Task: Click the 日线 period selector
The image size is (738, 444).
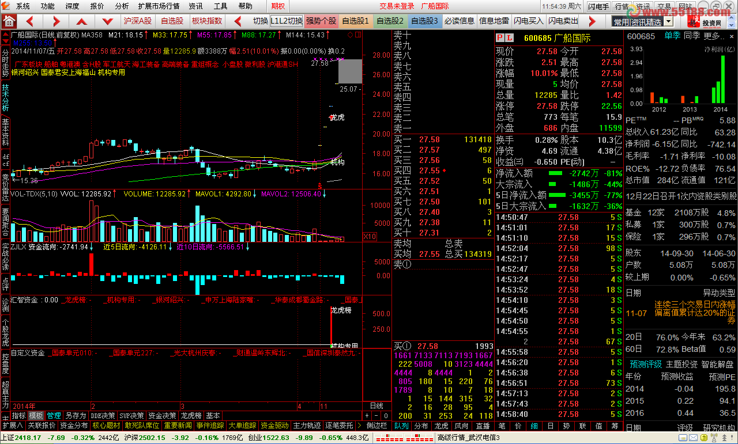Action: (376, 405)
